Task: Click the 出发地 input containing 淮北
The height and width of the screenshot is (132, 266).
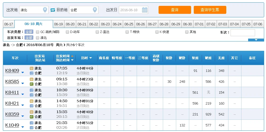Action: click(x=34, y=10)
